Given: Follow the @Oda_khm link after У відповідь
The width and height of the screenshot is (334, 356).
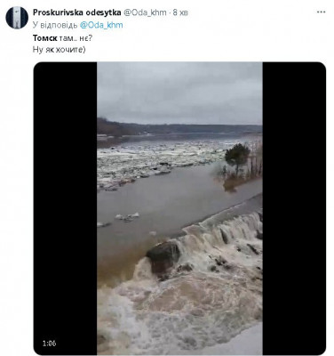Looking at the screenshot, I should coord(101,25).
